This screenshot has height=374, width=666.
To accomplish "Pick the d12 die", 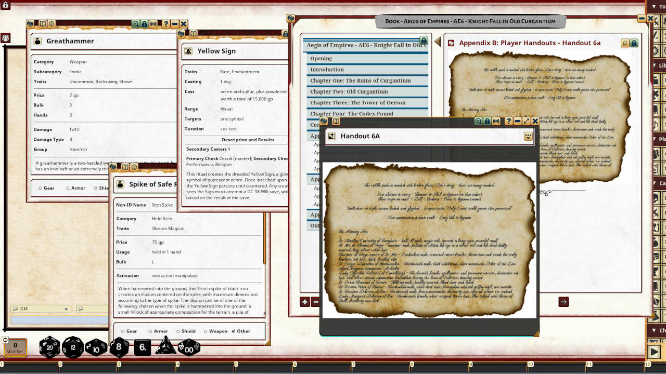I will (x=73, y=347).
